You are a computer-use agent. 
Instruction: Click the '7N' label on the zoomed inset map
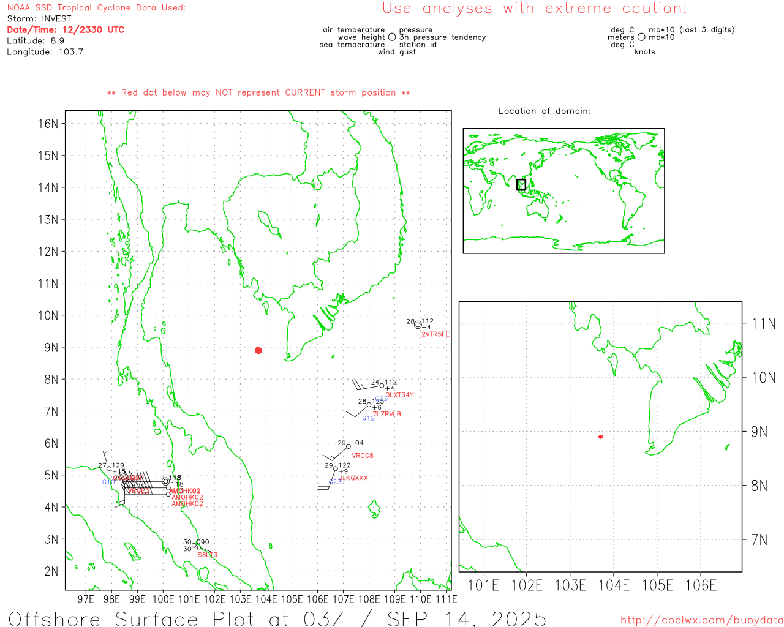(x=759, y=539)
